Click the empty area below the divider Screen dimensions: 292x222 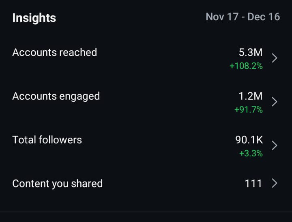pyautogui.click(x=146, y=217)
